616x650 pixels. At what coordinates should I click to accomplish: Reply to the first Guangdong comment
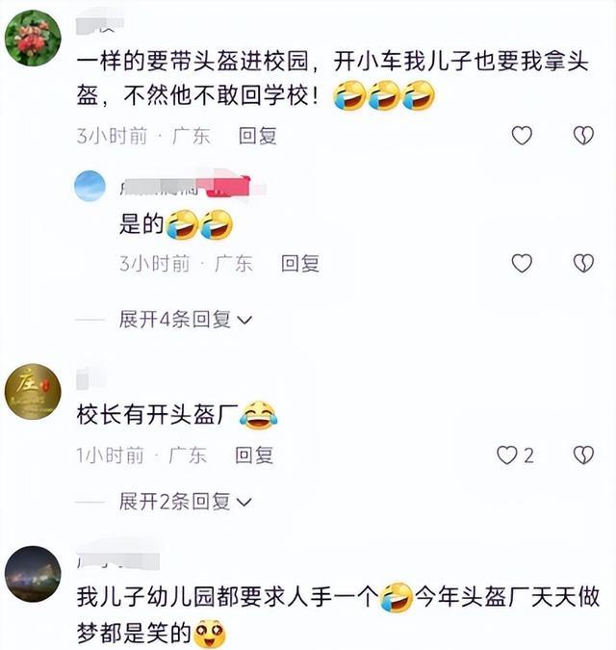257,136
